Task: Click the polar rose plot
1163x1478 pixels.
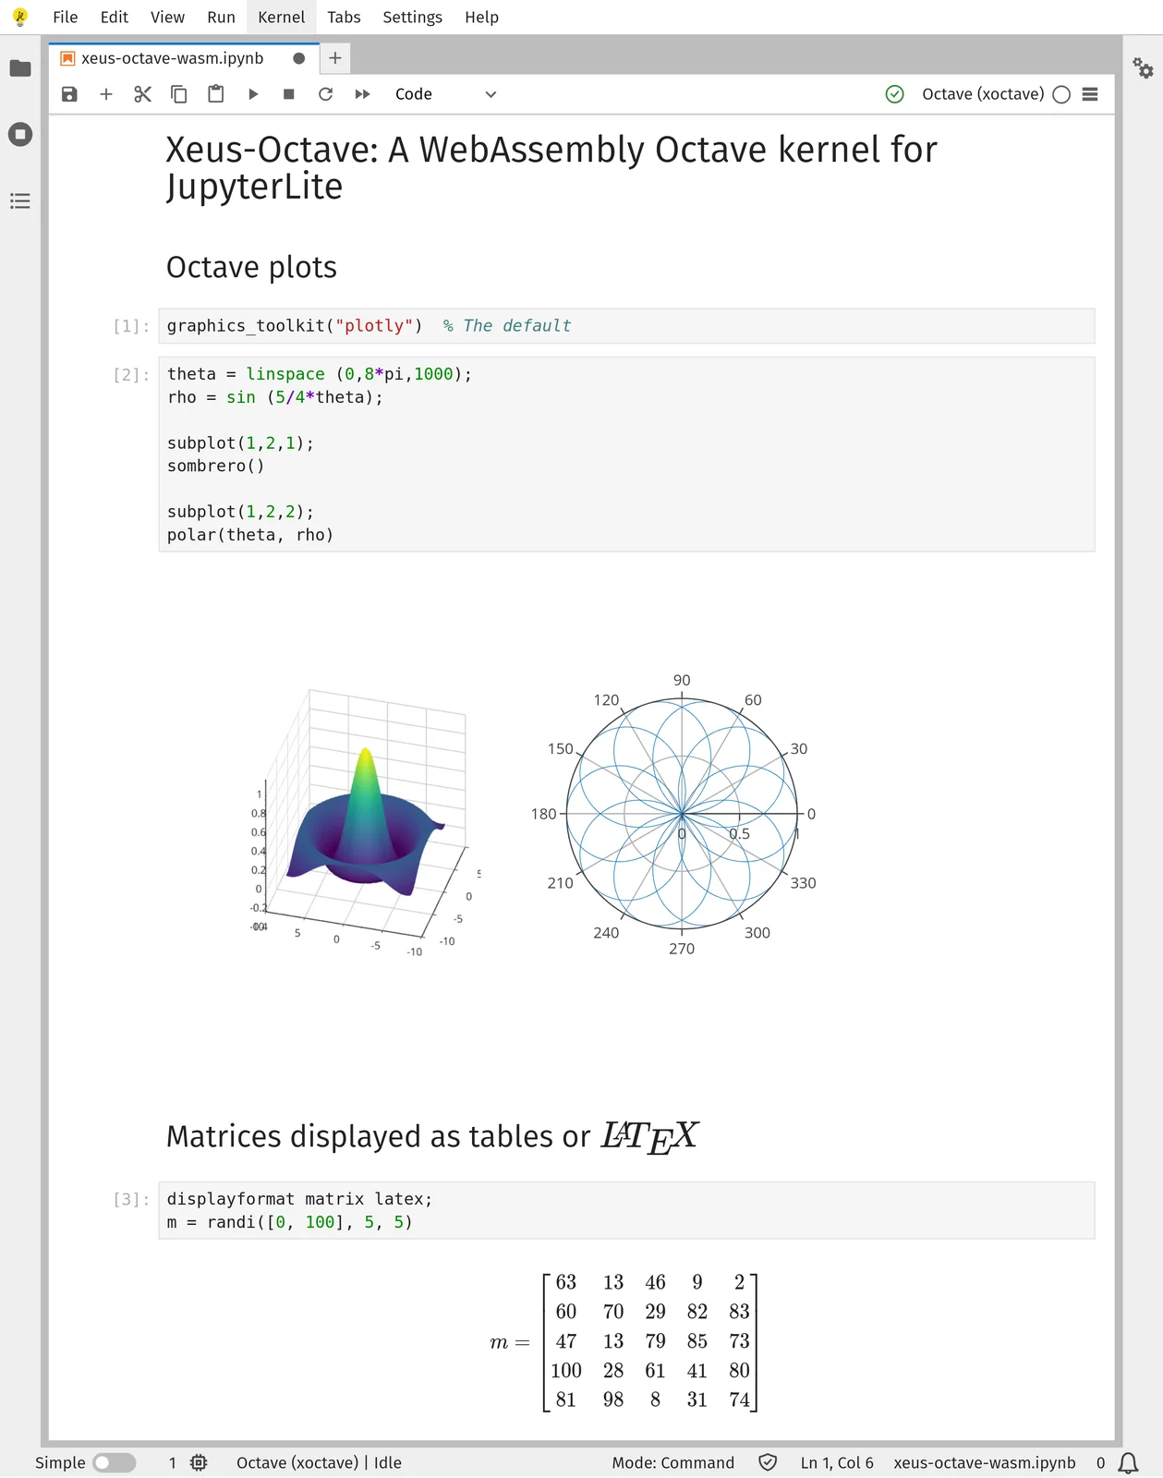Action: (x=682, y=814)
